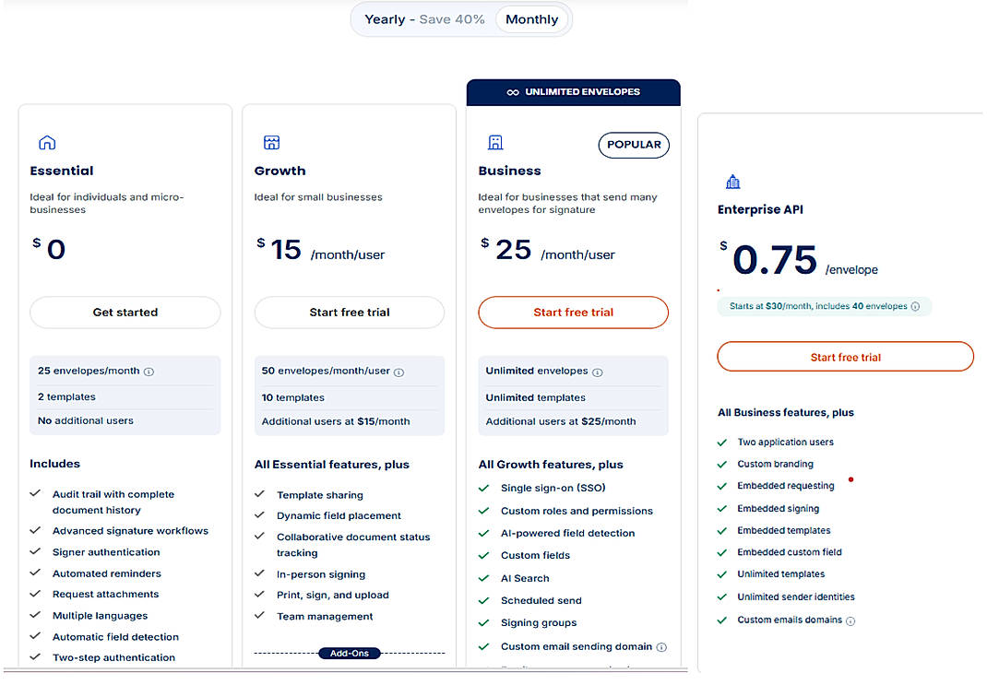987x685 pixels.
Task: Start free trial for Enterprise API
Action: [845, 358]
